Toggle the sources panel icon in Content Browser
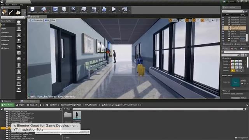The width and height of the screenshot is (249, 140). click(x=2, y=109)
